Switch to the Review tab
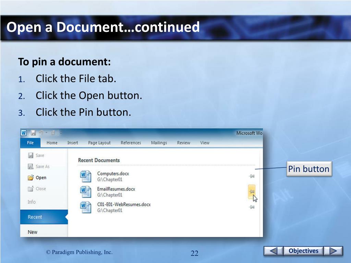351x263 pixels. (184, 143)
